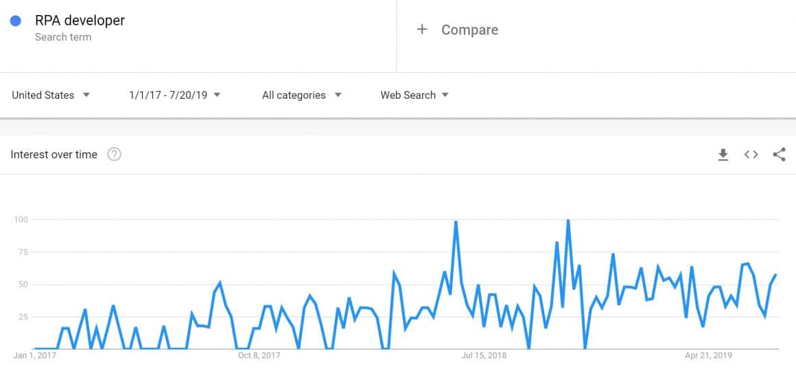Click the Search term subtitle label
Screen dimensions: 796x374
point(63,37)
